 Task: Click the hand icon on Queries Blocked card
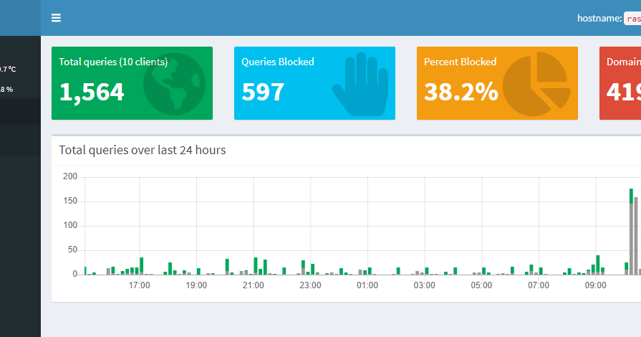pyautogui.click(x=360, y=85)
